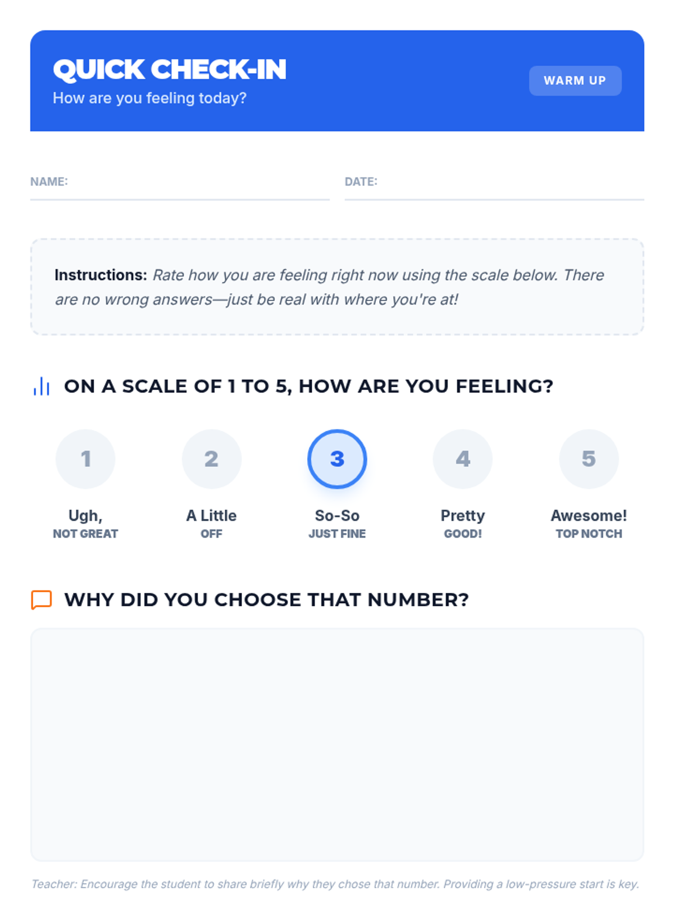Click the 'A Little Off' label
The width and height of the screenshot is (674, 899).
(211, 524)
